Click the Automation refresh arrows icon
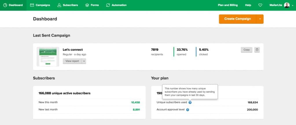 [108, 5]
